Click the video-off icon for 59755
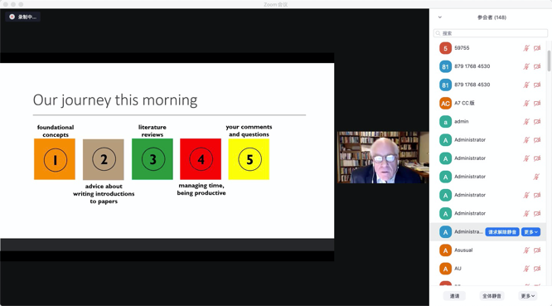The width and height of the screenshot is (552, 306). [x=537, y=48]
